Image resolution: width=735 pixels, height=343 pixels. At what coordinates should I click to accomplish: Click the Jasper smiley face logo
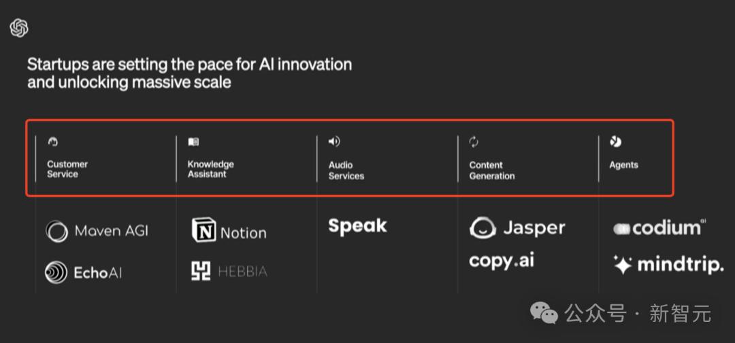(483, 228)
